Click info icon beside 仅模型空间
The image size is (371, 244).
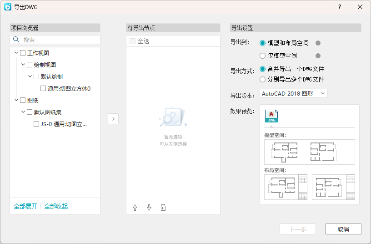(318, 56)
